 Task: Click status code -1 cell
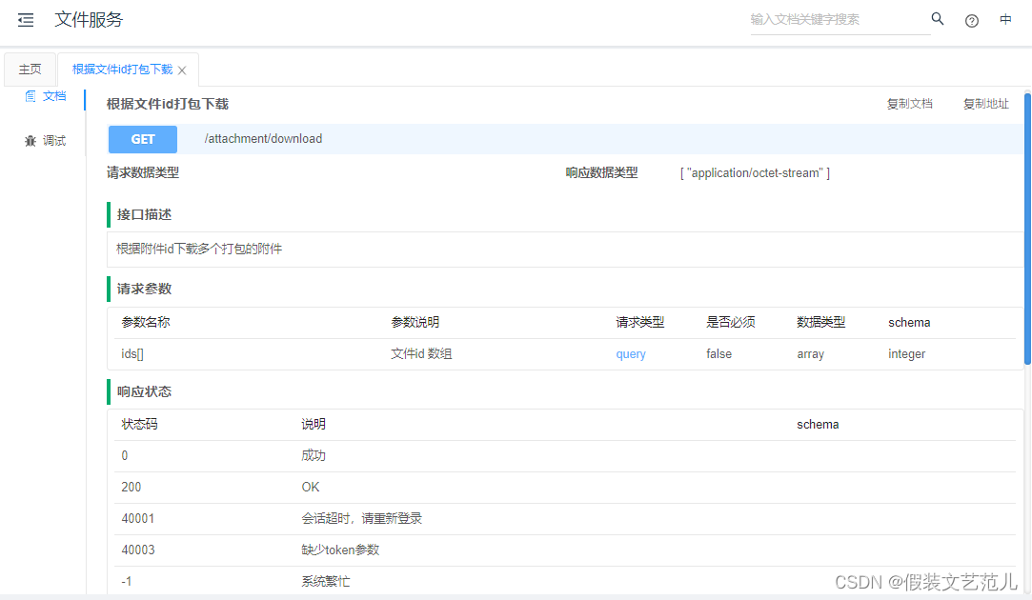point(127,582)
